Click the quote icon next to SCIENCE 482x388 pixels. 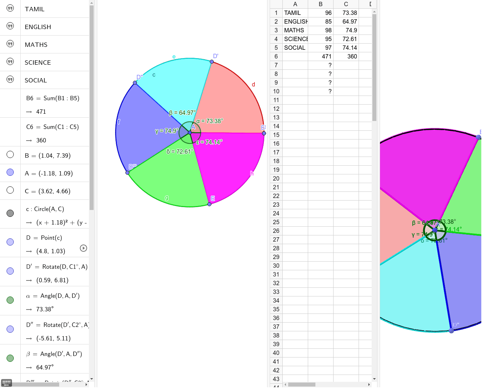click(x=10, y=61)
